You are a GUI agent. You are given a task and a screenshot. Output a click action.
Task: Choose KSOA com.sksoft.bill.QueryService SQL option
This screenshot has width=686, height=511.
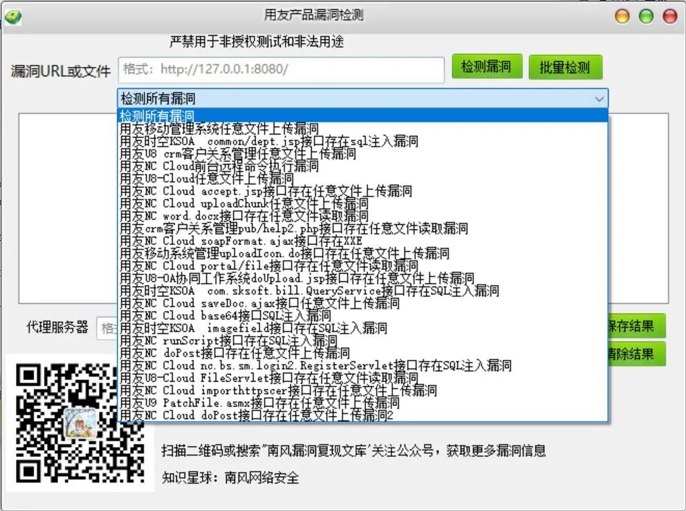(x=362, y=291)
